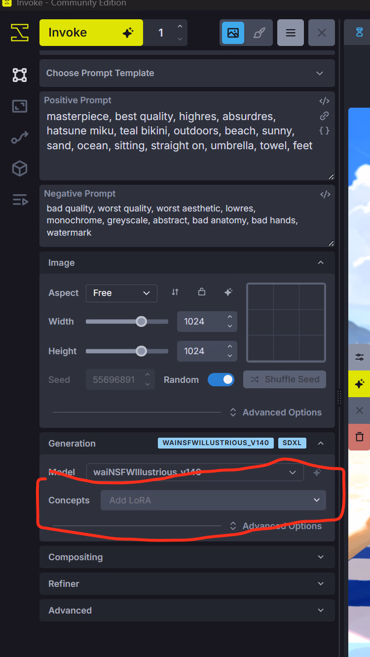This screenshot has height=657, width=370.
Task: Expand the Choose Prompt Template dropdown
Action: [187, 73]
